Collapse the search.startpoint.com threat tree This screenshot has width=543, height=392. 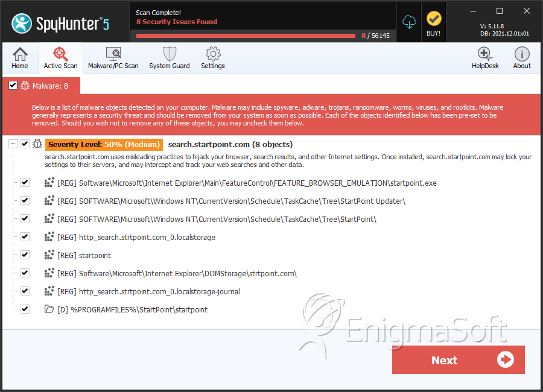(12, 144)
